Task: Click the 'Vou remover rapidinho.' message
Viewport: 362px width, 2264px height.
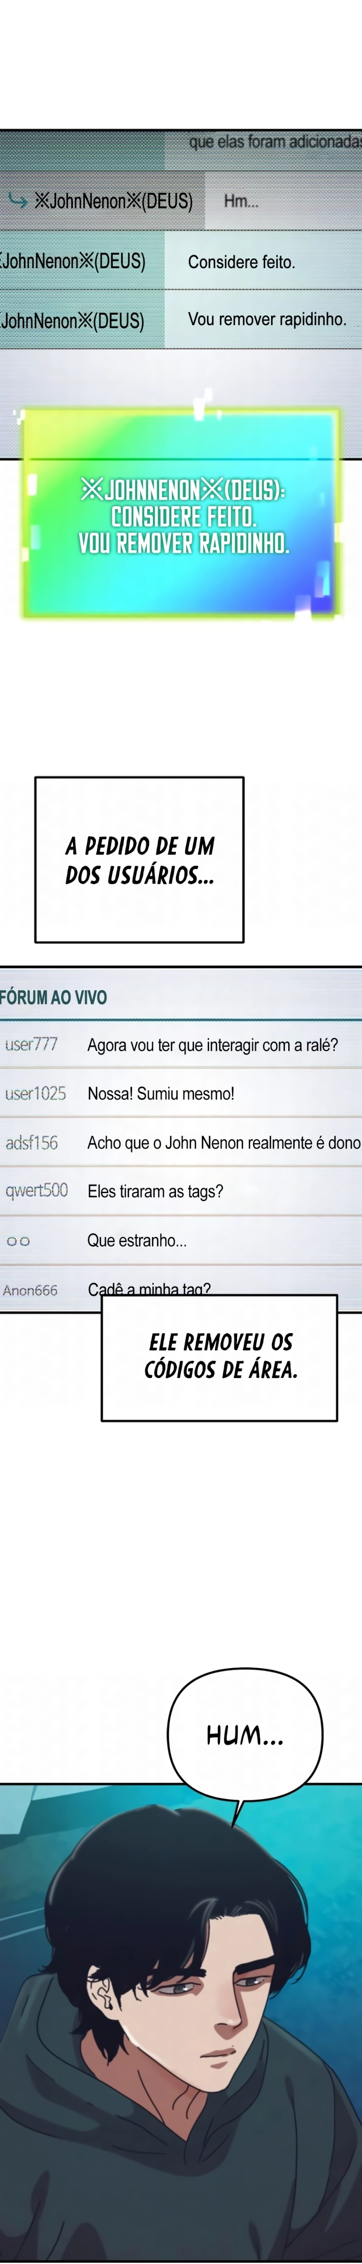Action: click(x=267, y=319)
